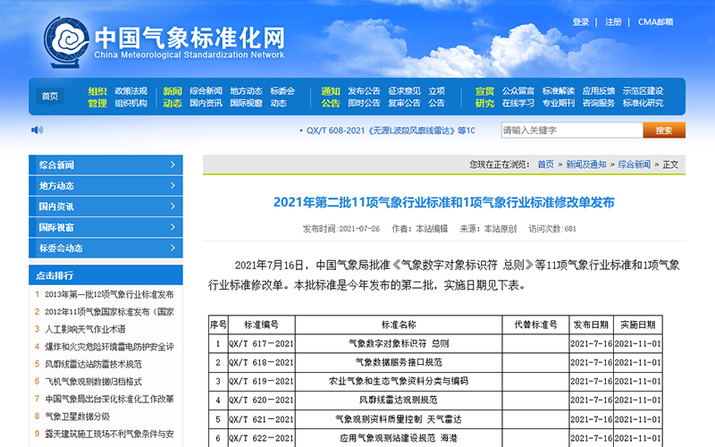Open 国内资讯 in top navigation bar
The height and width of the screenshot is (447, 715).
(x=206, y=103)
